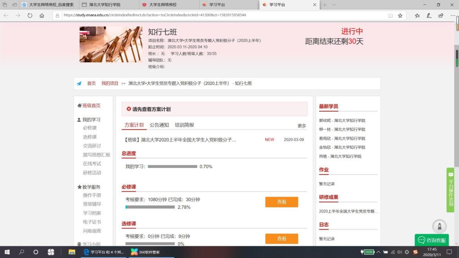Open 咨询客服 chat button

[432, 240]
